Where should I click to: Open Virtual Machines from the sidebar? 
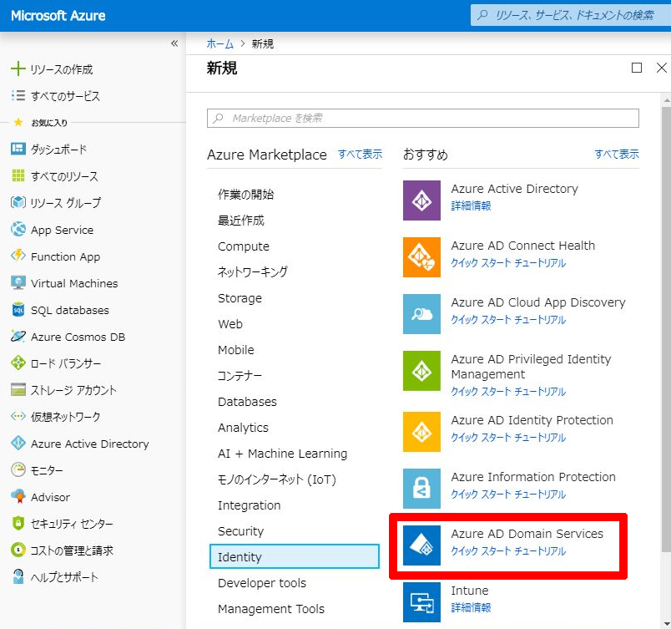point(73,283)
